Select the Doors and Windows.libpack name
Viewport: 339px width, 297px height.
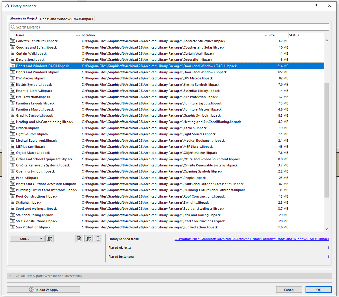pos(37,72)
